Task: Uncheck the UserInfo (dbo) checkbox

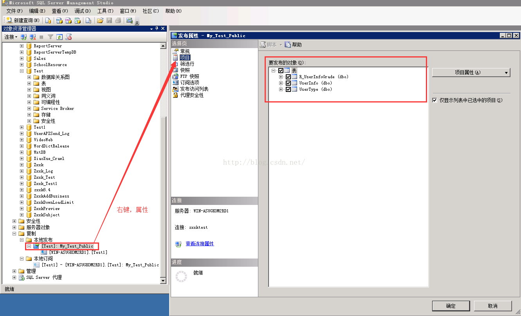Action: pyautogui.click(x=288, y=83)
